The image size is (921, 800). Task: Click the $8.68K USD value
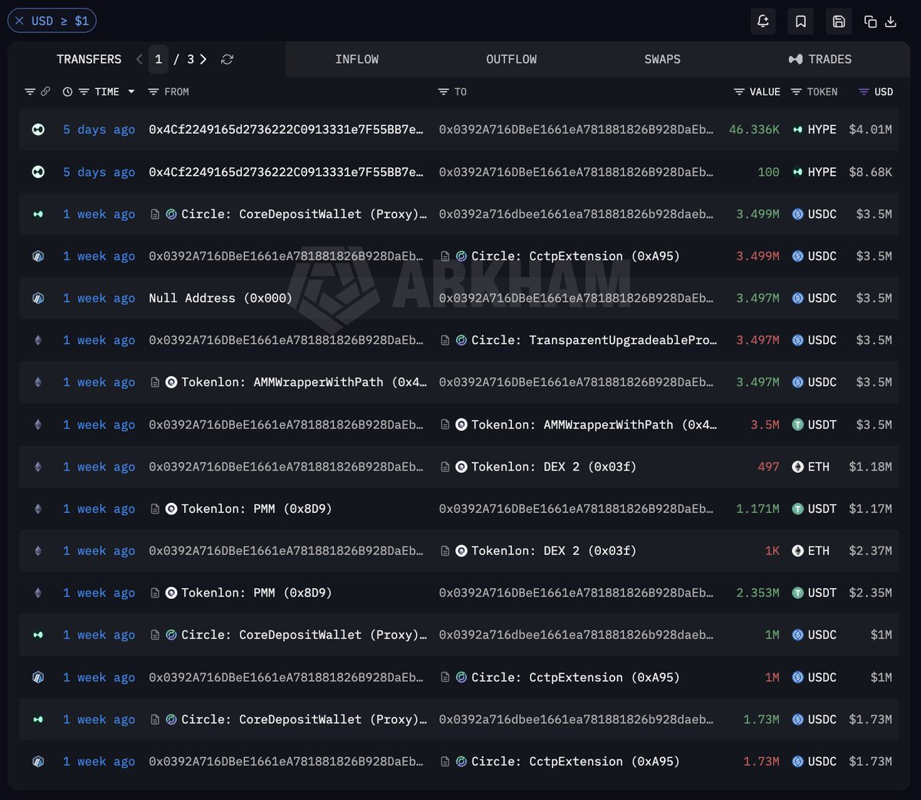870,172
